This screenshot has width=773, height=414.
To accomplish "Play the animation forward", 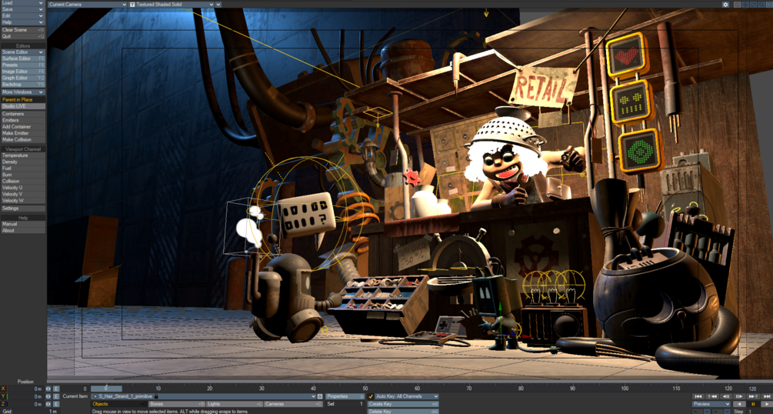I will click(x=767, y=404).
